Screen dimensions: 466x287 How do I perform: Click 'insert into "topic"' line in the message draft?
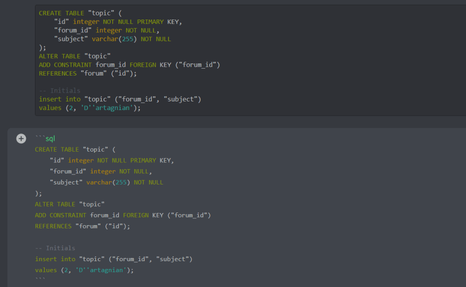[113, 259]
